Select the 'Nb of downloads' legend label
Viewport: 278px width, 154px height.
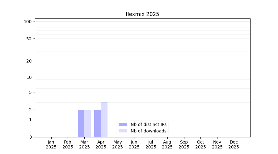pyautogui.click(x=149, y=131)
